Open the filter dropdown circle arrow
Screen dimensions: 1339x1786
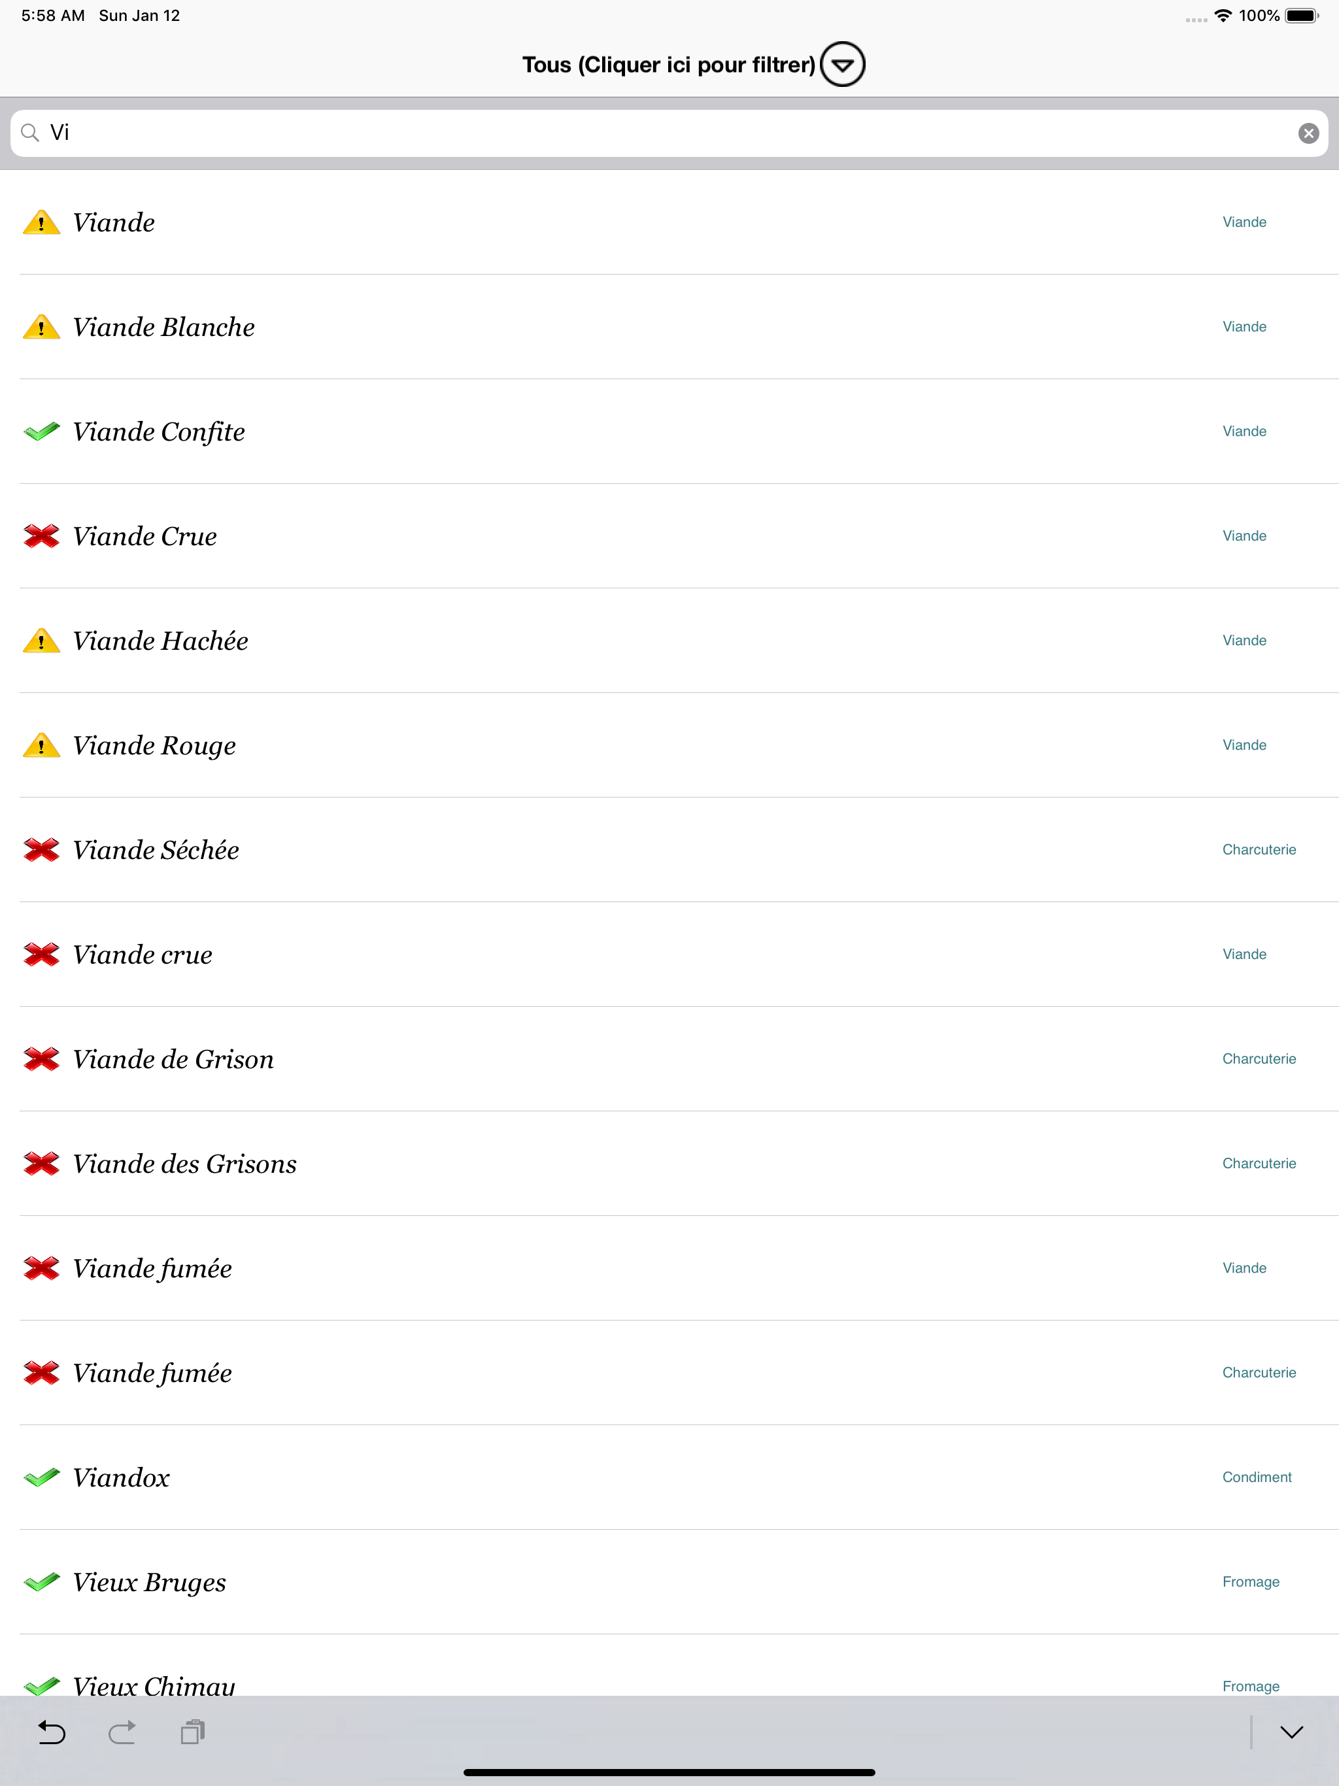pyautogui.click(x=842, y=65)
